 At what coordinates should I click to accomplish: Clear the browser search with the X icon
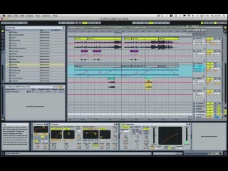(64, 28)
